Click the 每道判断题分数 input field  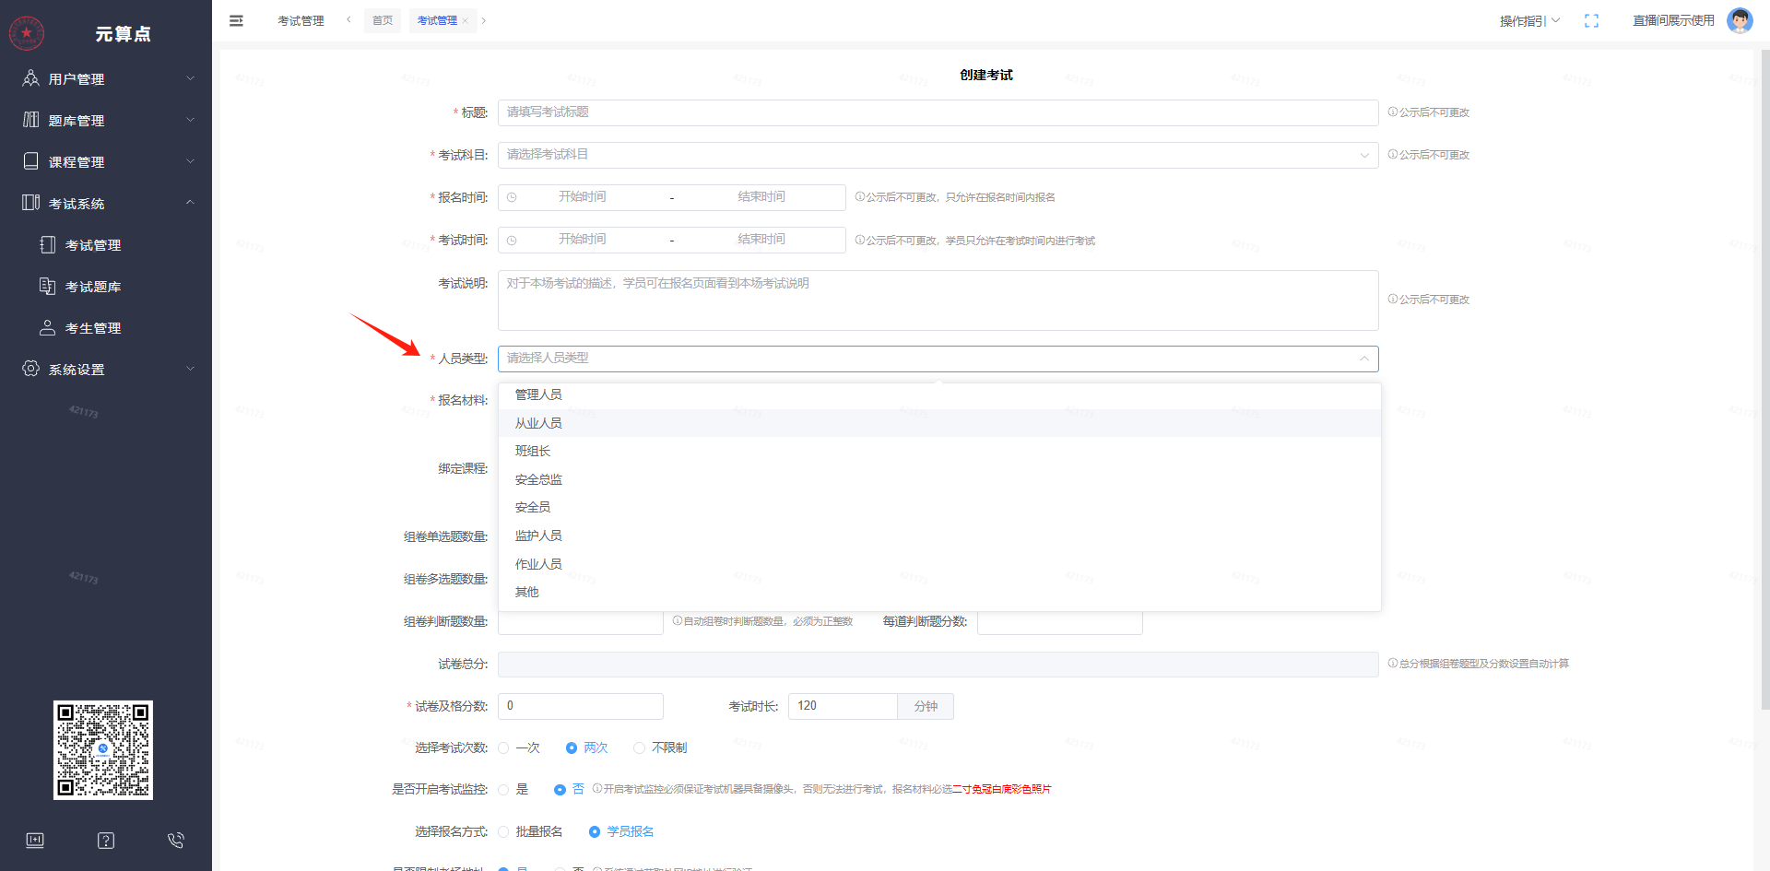tap(1059, 622)
